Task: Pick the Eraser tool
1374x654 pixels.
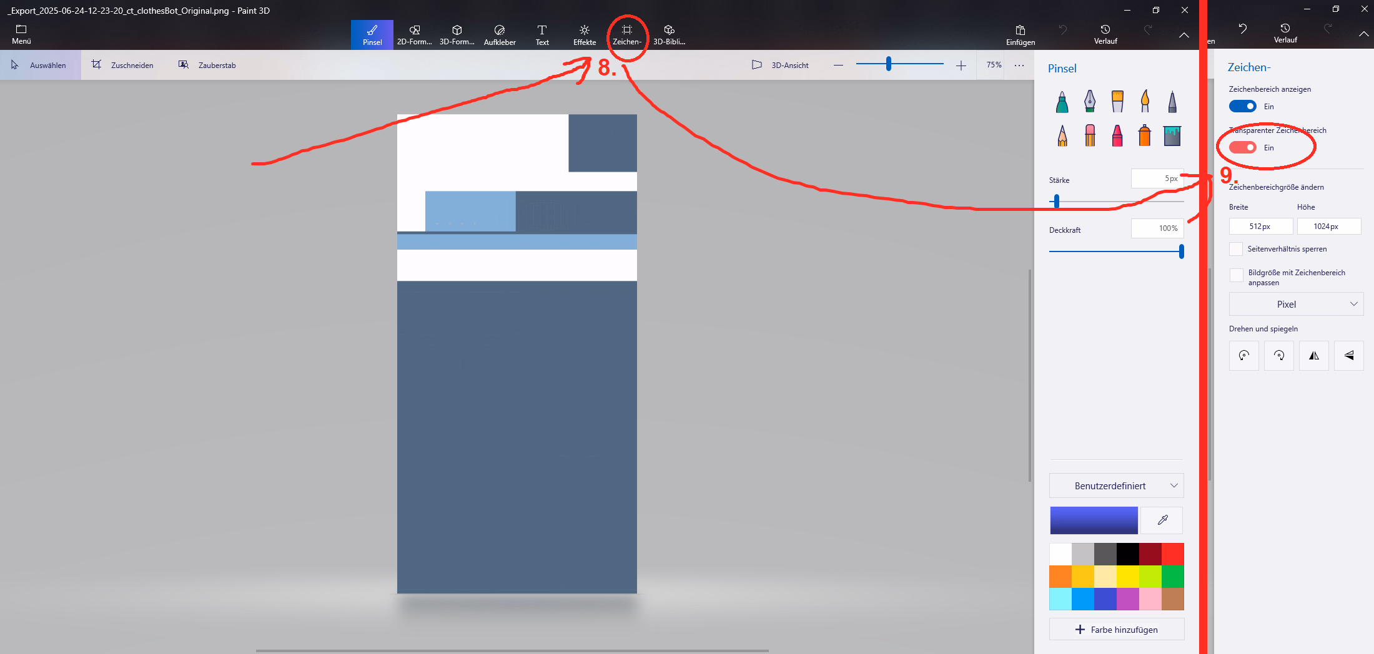Action: click(1090, 135)
